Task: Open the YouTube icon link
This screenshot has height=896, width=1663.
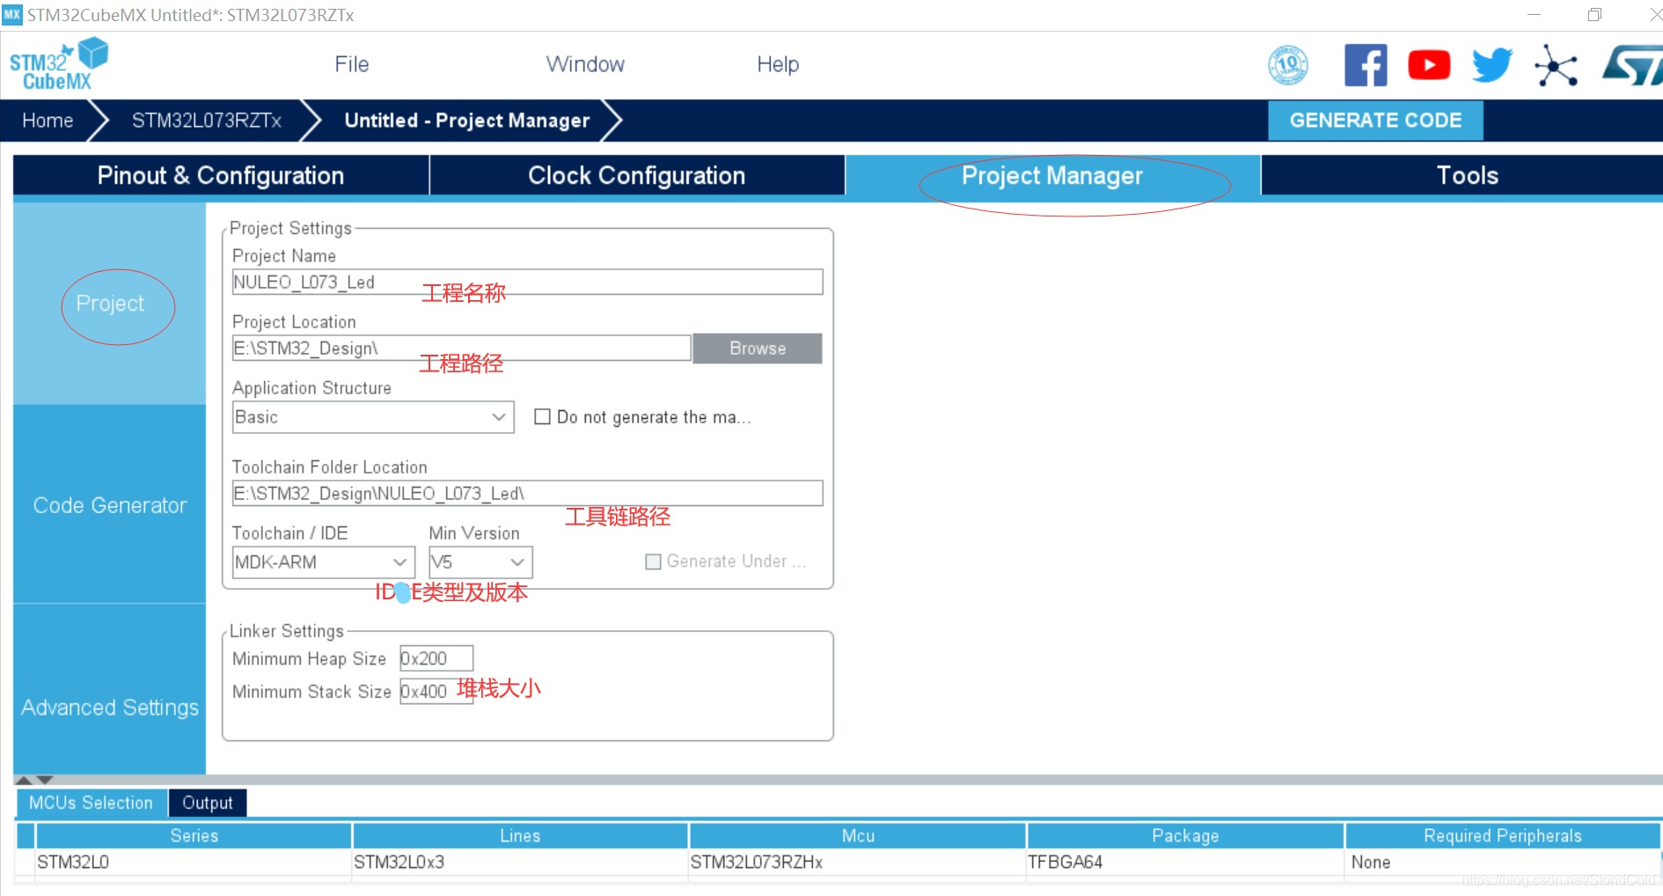Action: (1429, 65)
